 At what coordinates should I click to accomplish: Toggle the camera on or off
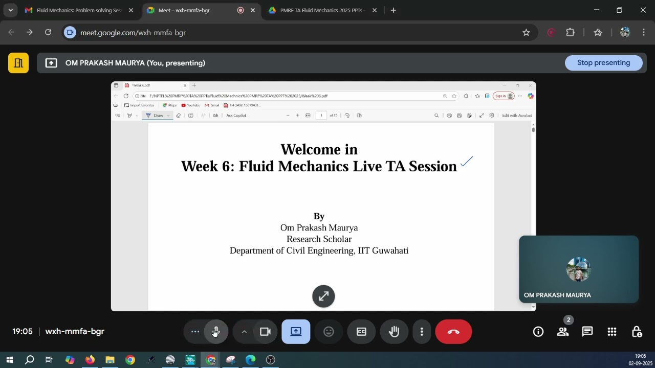(x=265, y=332)
